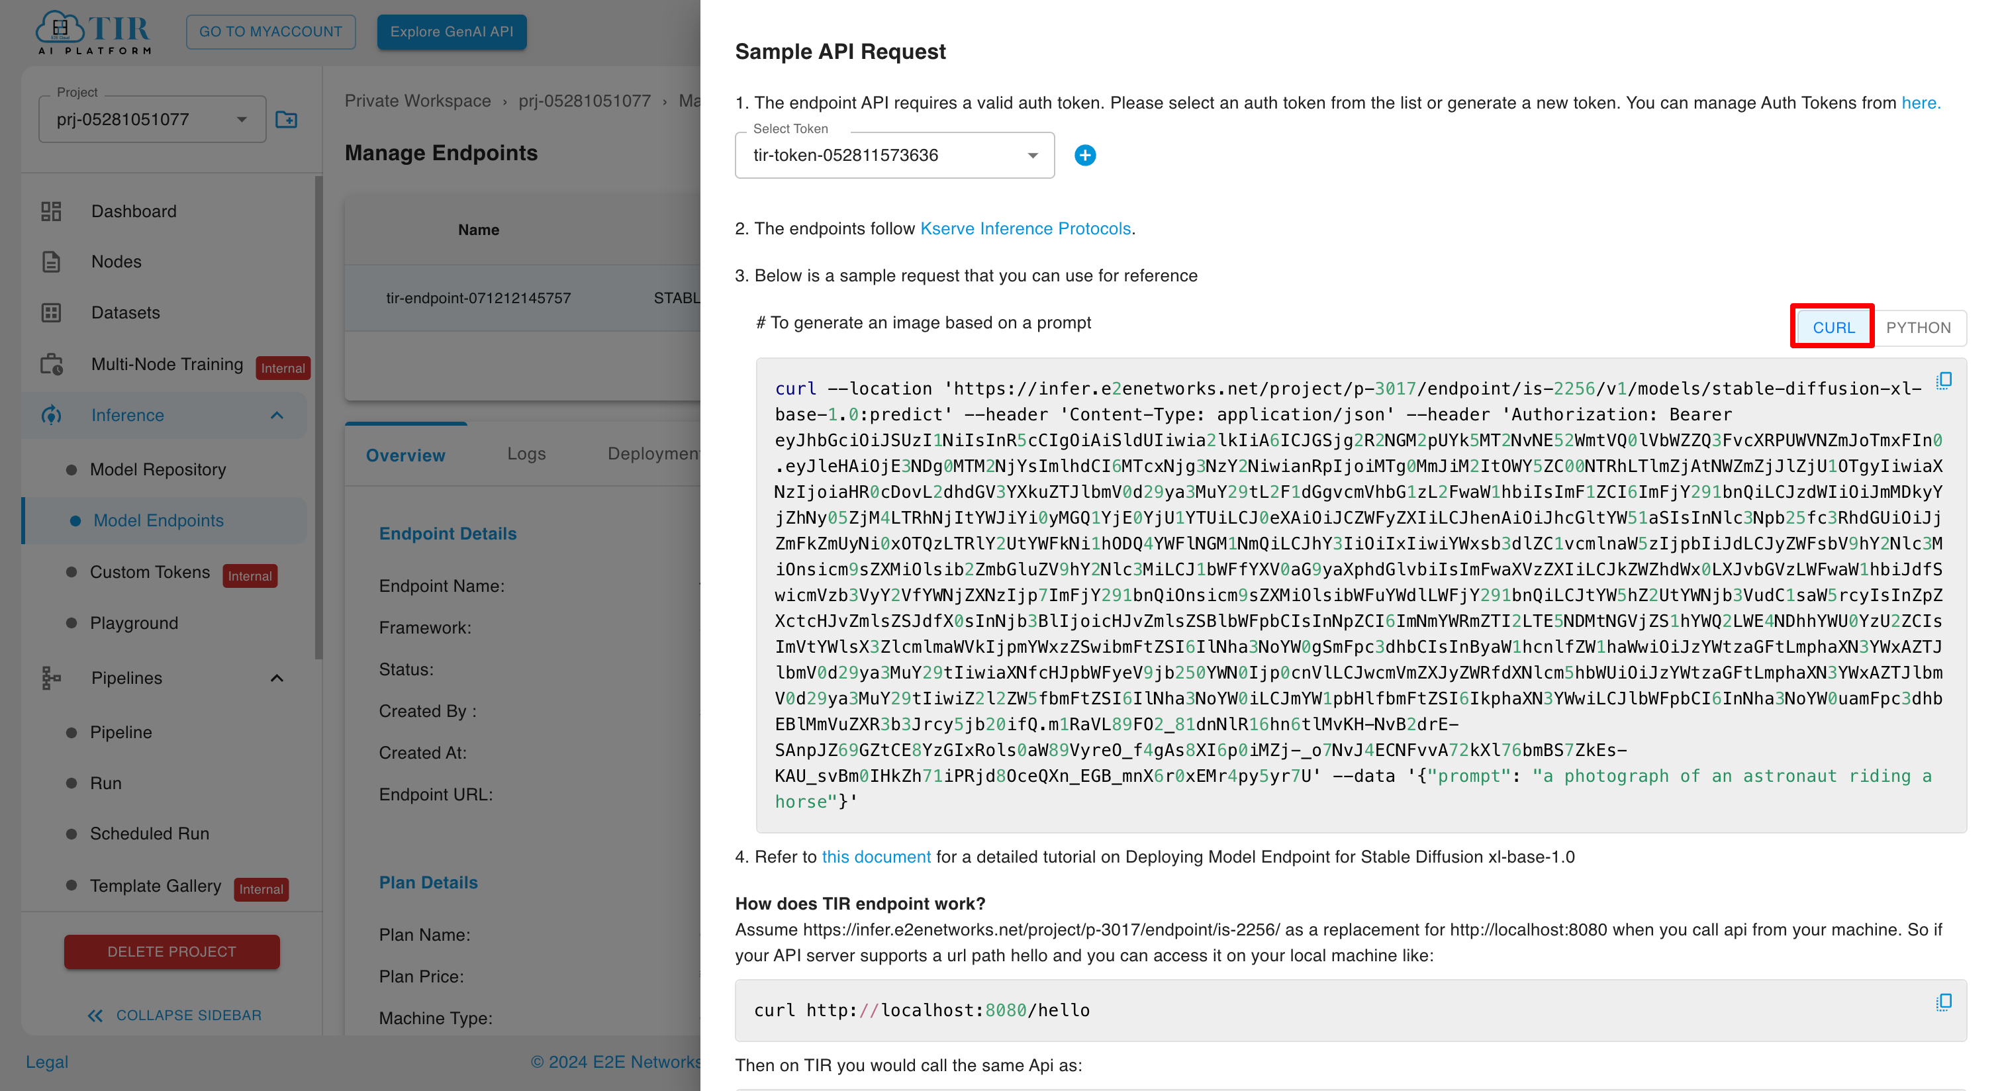Viewport: 2002px width, 1091px height.
Task: Open 'this document' tutorial link
Action: point(876,857)
